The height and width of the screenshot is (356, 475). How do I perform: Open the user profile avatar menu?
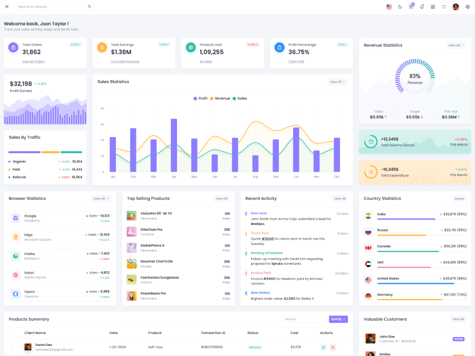click(x=455, y=7)
